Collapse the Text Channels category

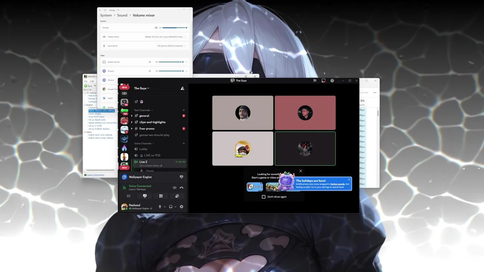point(143,110)
